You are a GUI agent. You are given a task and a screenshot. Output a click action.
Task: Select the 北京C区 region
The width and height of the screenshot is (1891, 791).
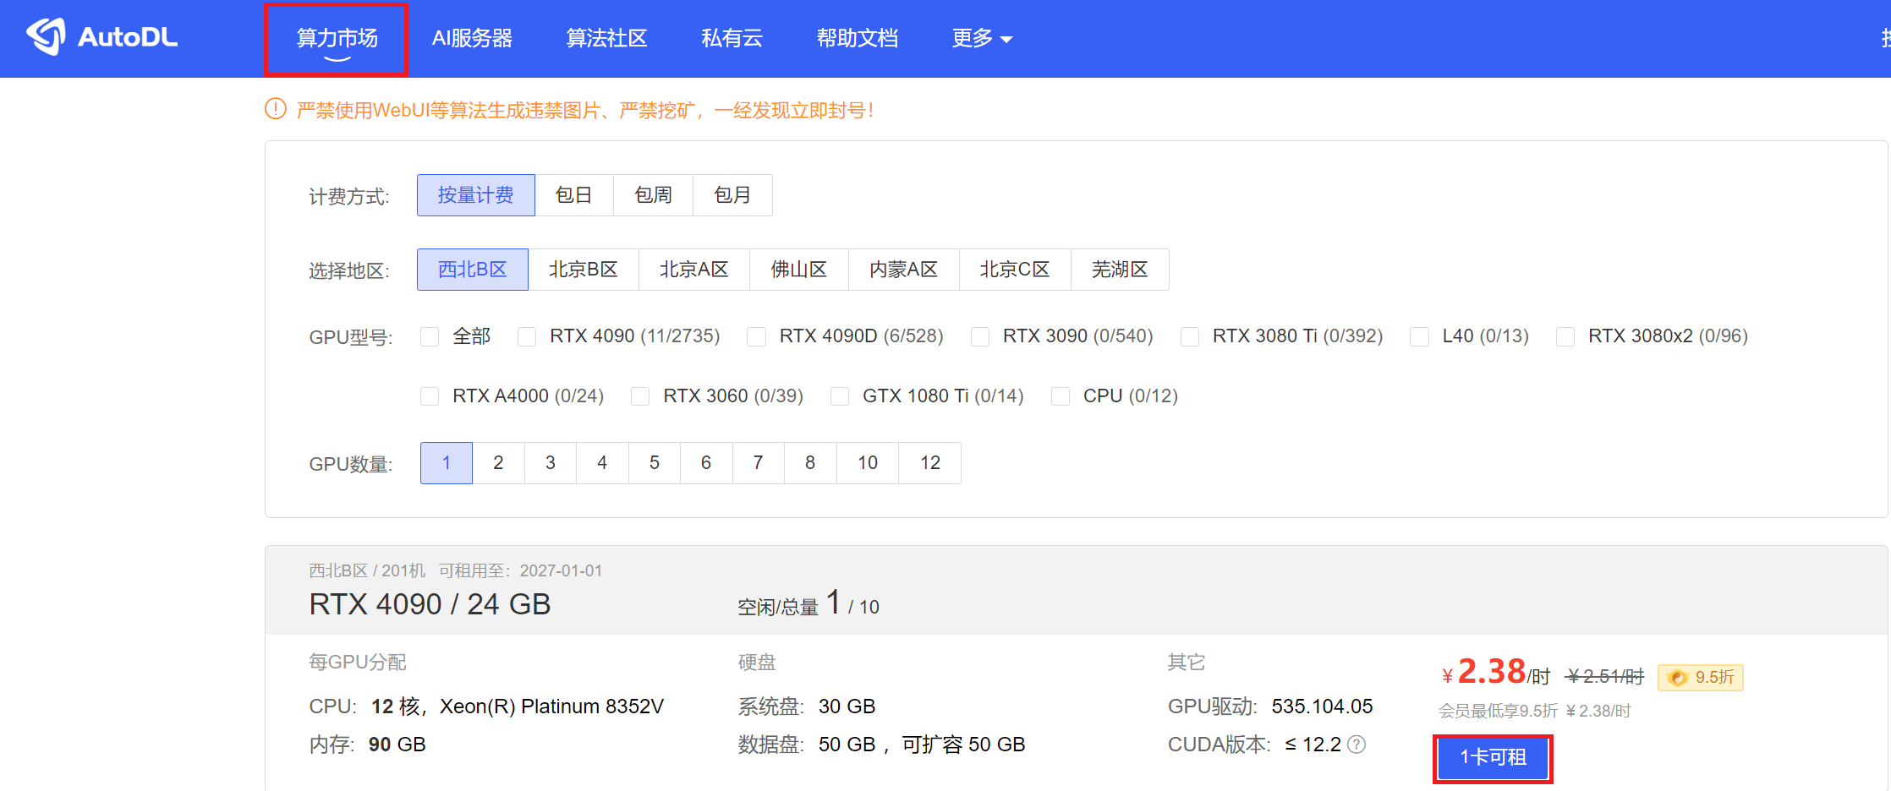tap(1015, 270)
